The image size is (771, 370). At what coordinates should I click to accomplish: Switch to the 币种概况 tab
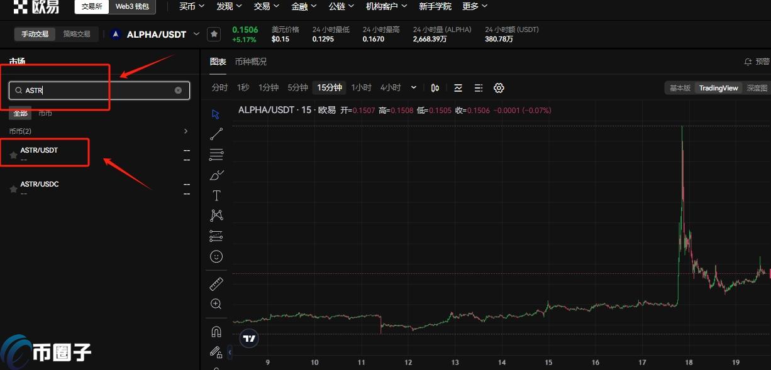[250, 61]
